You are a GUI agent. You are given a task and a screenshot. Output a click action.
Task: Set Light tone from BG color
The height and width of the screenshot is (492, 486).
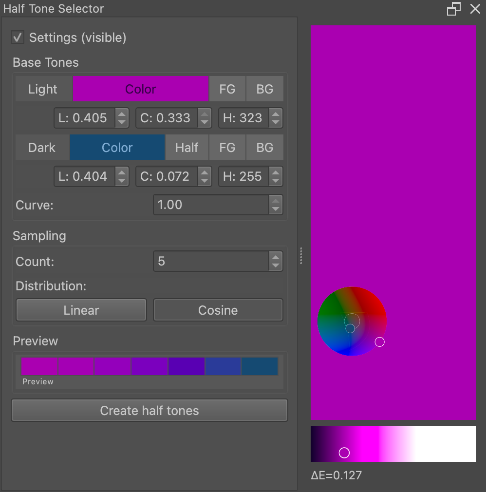[x=264, y=89]
